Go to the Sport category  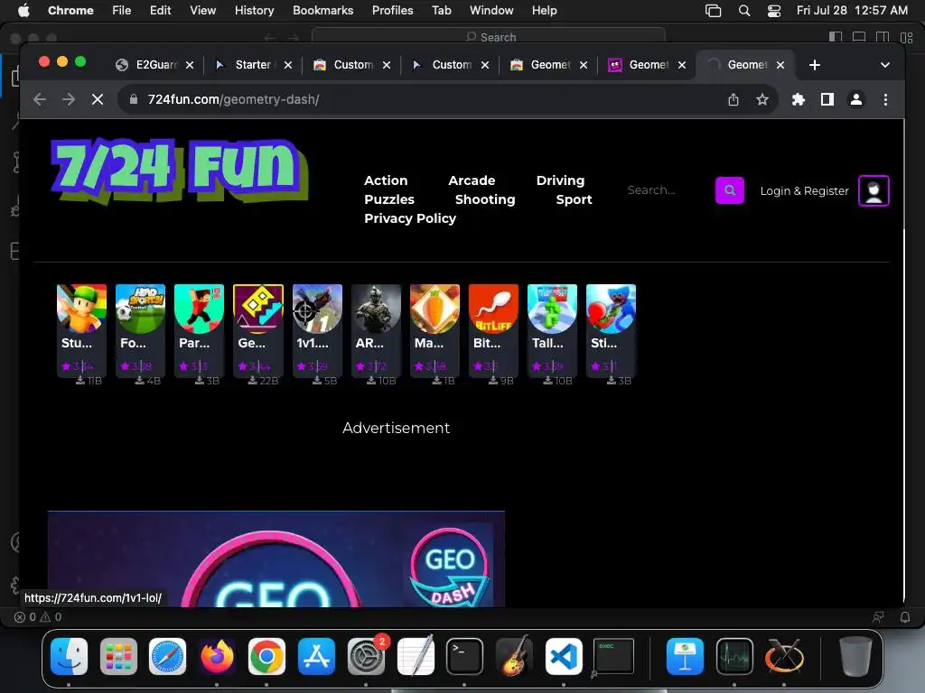[x=574, y=199]
